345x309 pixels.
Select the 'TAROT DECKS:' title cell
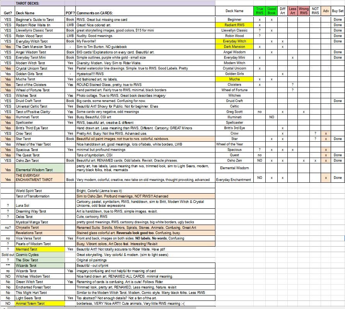pos(29,3)
